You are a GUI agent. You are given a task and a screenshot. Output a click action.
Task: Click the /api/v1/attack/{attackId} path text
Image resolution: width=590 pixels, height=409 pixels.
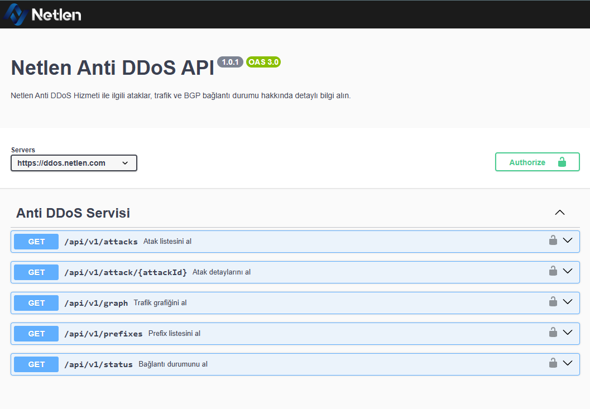point(126,272)
